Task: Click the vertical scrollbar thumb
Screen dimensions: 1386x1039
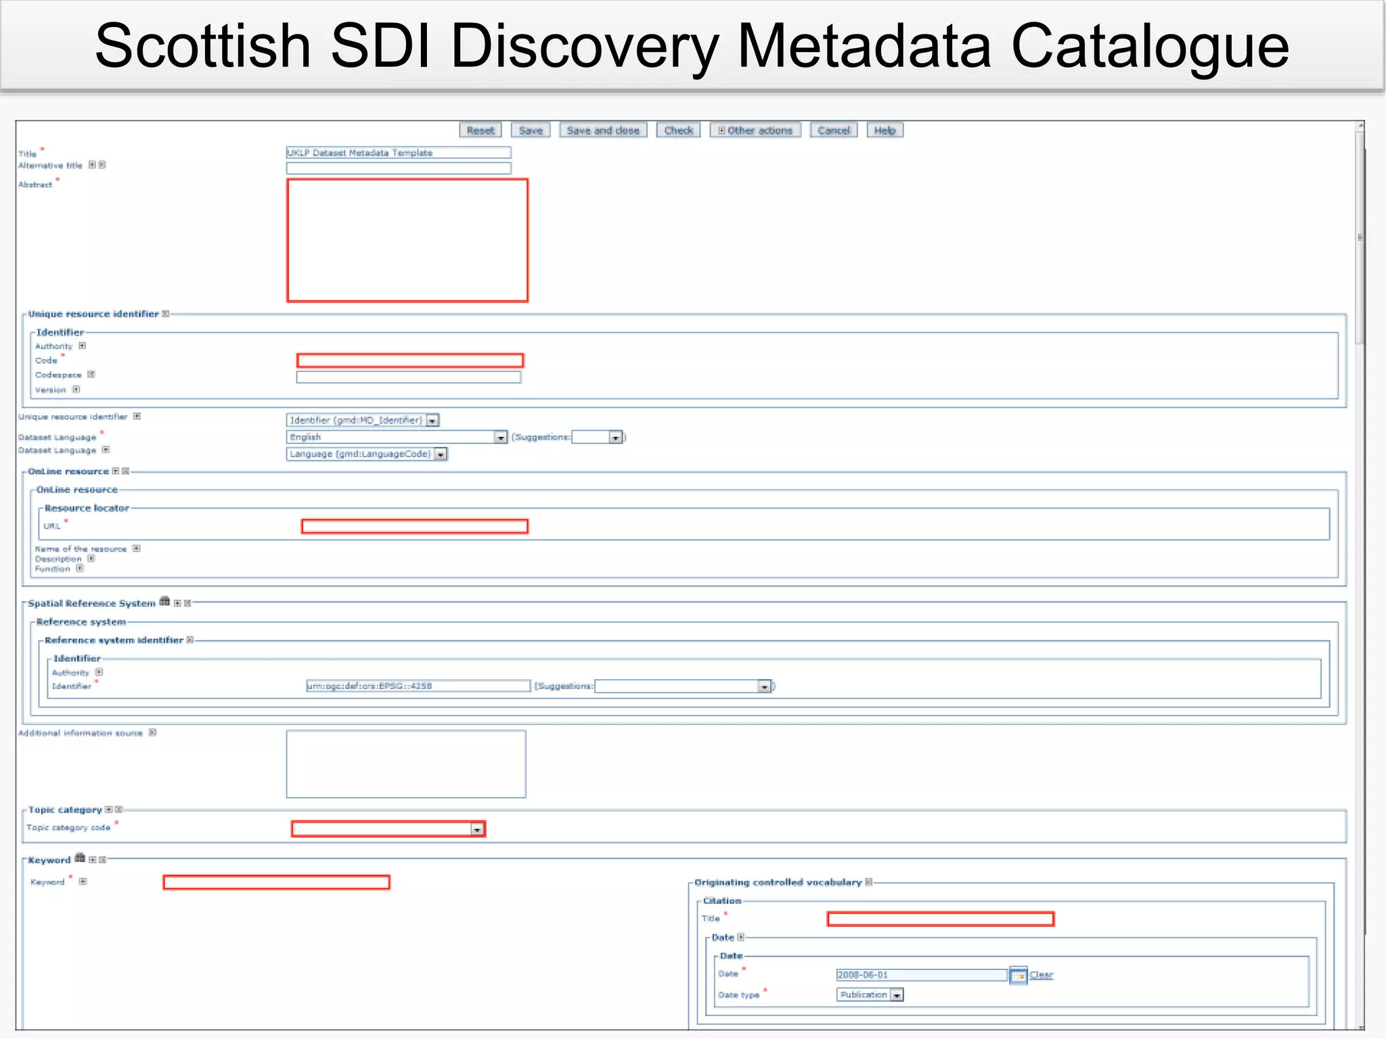Action: point(1360,238)
